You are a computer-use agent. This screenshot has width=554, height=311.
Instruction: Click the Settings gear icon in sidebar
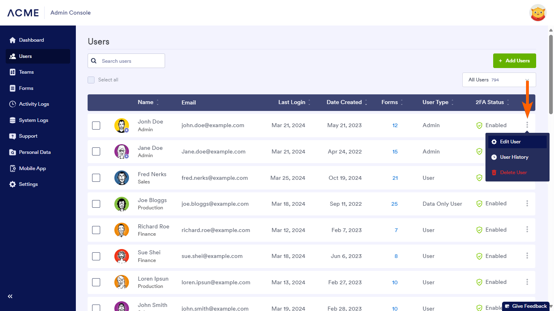click(12, 184)
